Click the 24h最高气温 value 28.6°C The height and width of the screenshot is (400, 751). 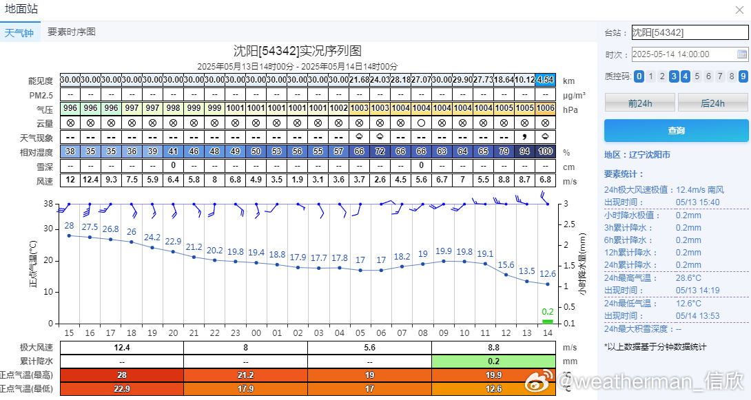point(688,278)
